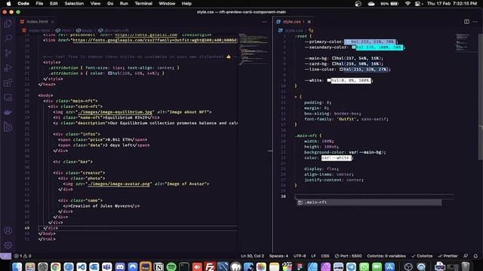
Task: Click the feedback icon in status bar
Action: tap(466, 256)
